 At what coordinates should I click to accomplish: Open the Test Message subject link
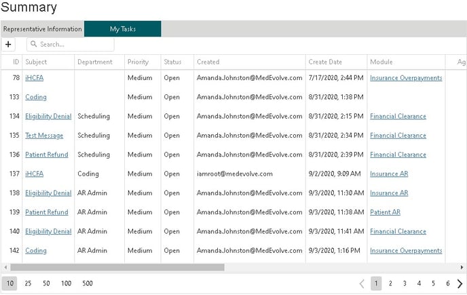[44, 136]
